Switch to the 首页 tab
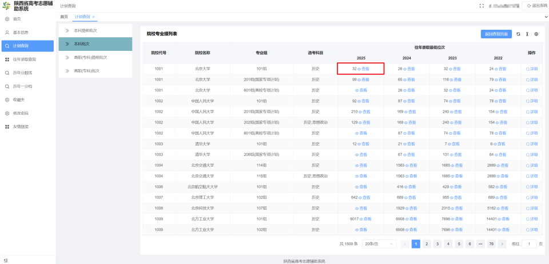Screen dimensions: 549x264 [x=64, y=17]
